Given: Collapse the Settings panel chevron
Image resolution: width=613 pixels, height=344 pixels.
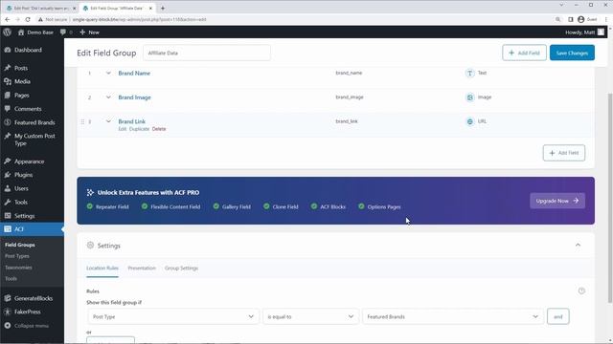Looking at the screenshot, I should point(578,245).
